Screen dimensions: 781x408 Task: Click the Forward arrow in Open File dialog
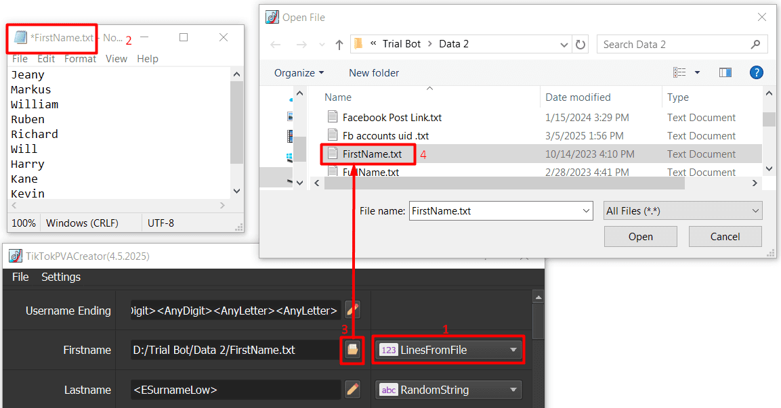pos(301,45)
